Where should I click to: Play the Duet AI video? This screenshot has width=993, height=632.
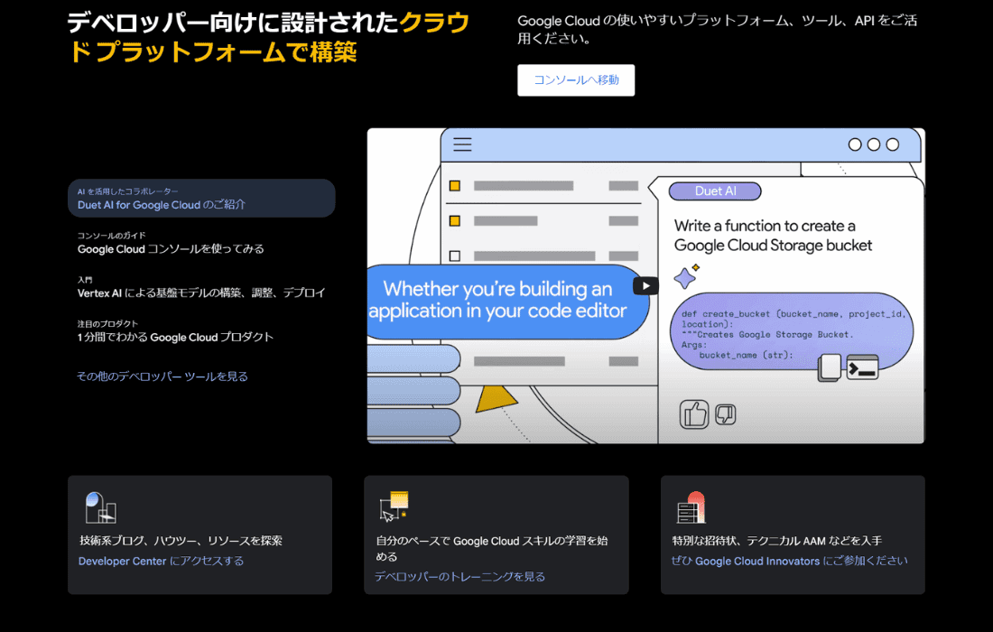coord(645,285)
